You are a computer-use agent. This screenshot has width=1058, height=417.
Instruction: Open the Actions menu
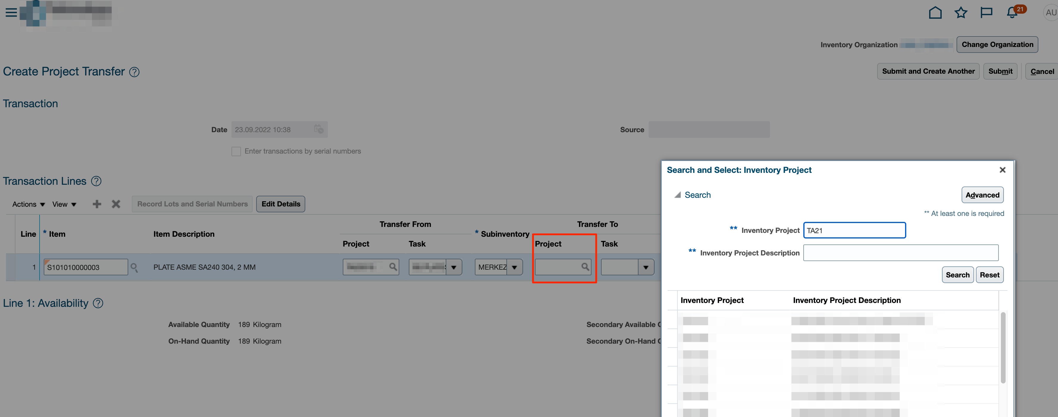[x=28, y=204]
